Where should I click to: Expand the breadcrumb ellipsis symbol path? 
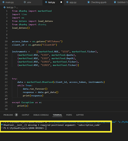(x=17, y=8)
